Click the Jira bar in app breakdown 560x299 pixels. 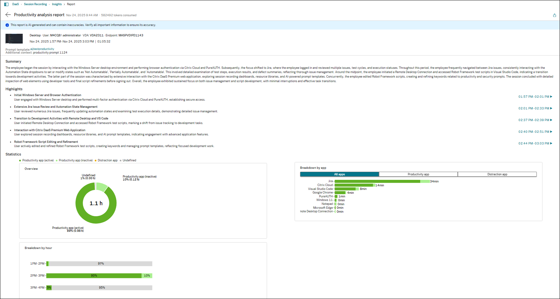click(x=377, y=181)
